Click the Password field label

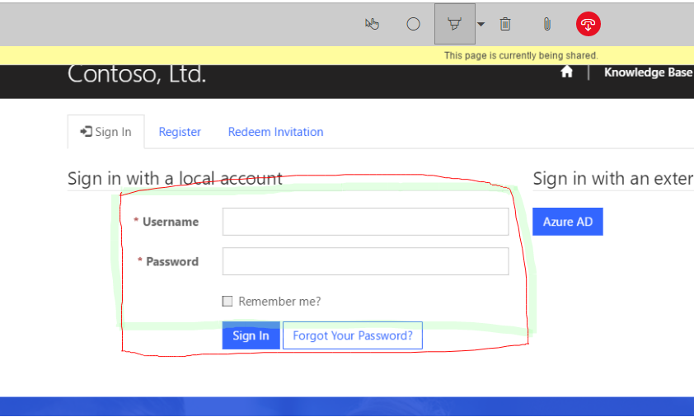pos(172,261)
